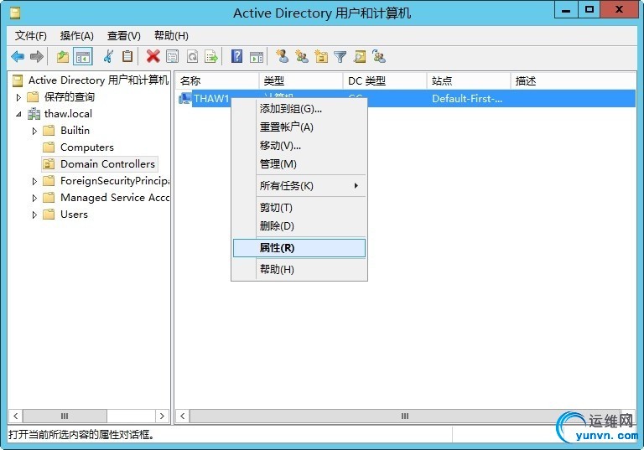
Task: Open the blue Help question mark icon
Action: 237,56
